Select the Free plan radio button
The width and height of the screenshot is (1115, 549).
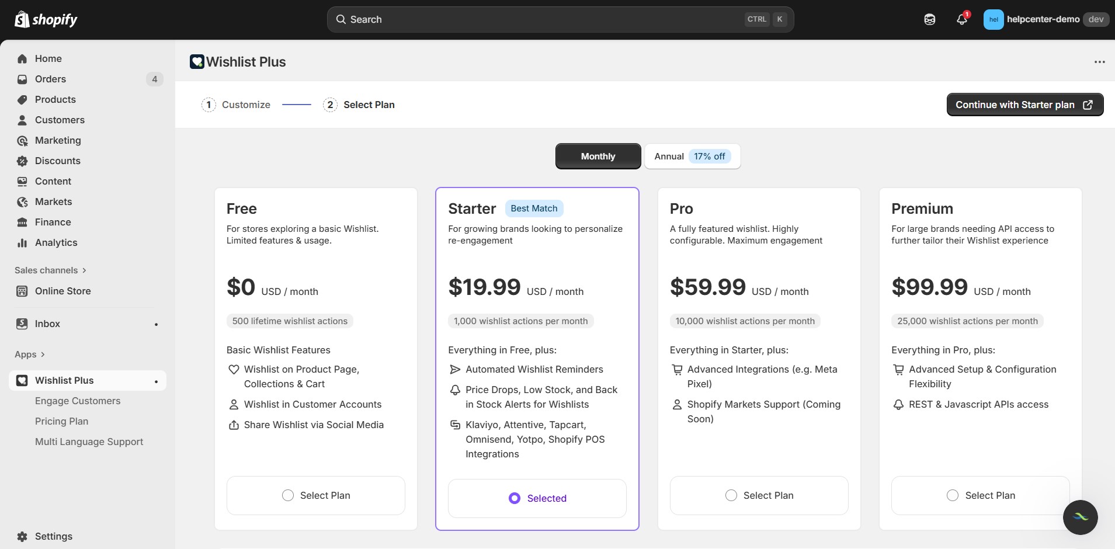pos(288,495)
